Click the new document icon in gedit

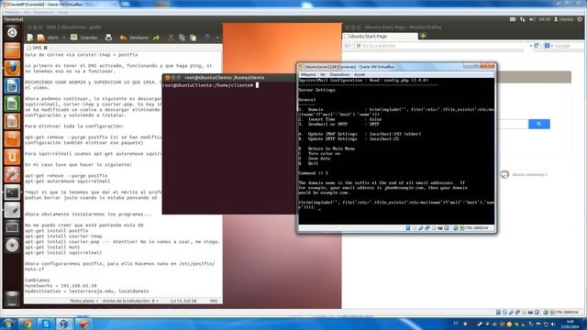pyautogui.click(x=30, y=38)
